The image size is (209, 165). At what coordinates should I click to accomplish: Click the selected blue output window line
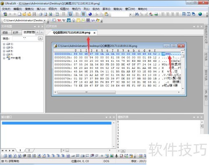click(56, 123)
